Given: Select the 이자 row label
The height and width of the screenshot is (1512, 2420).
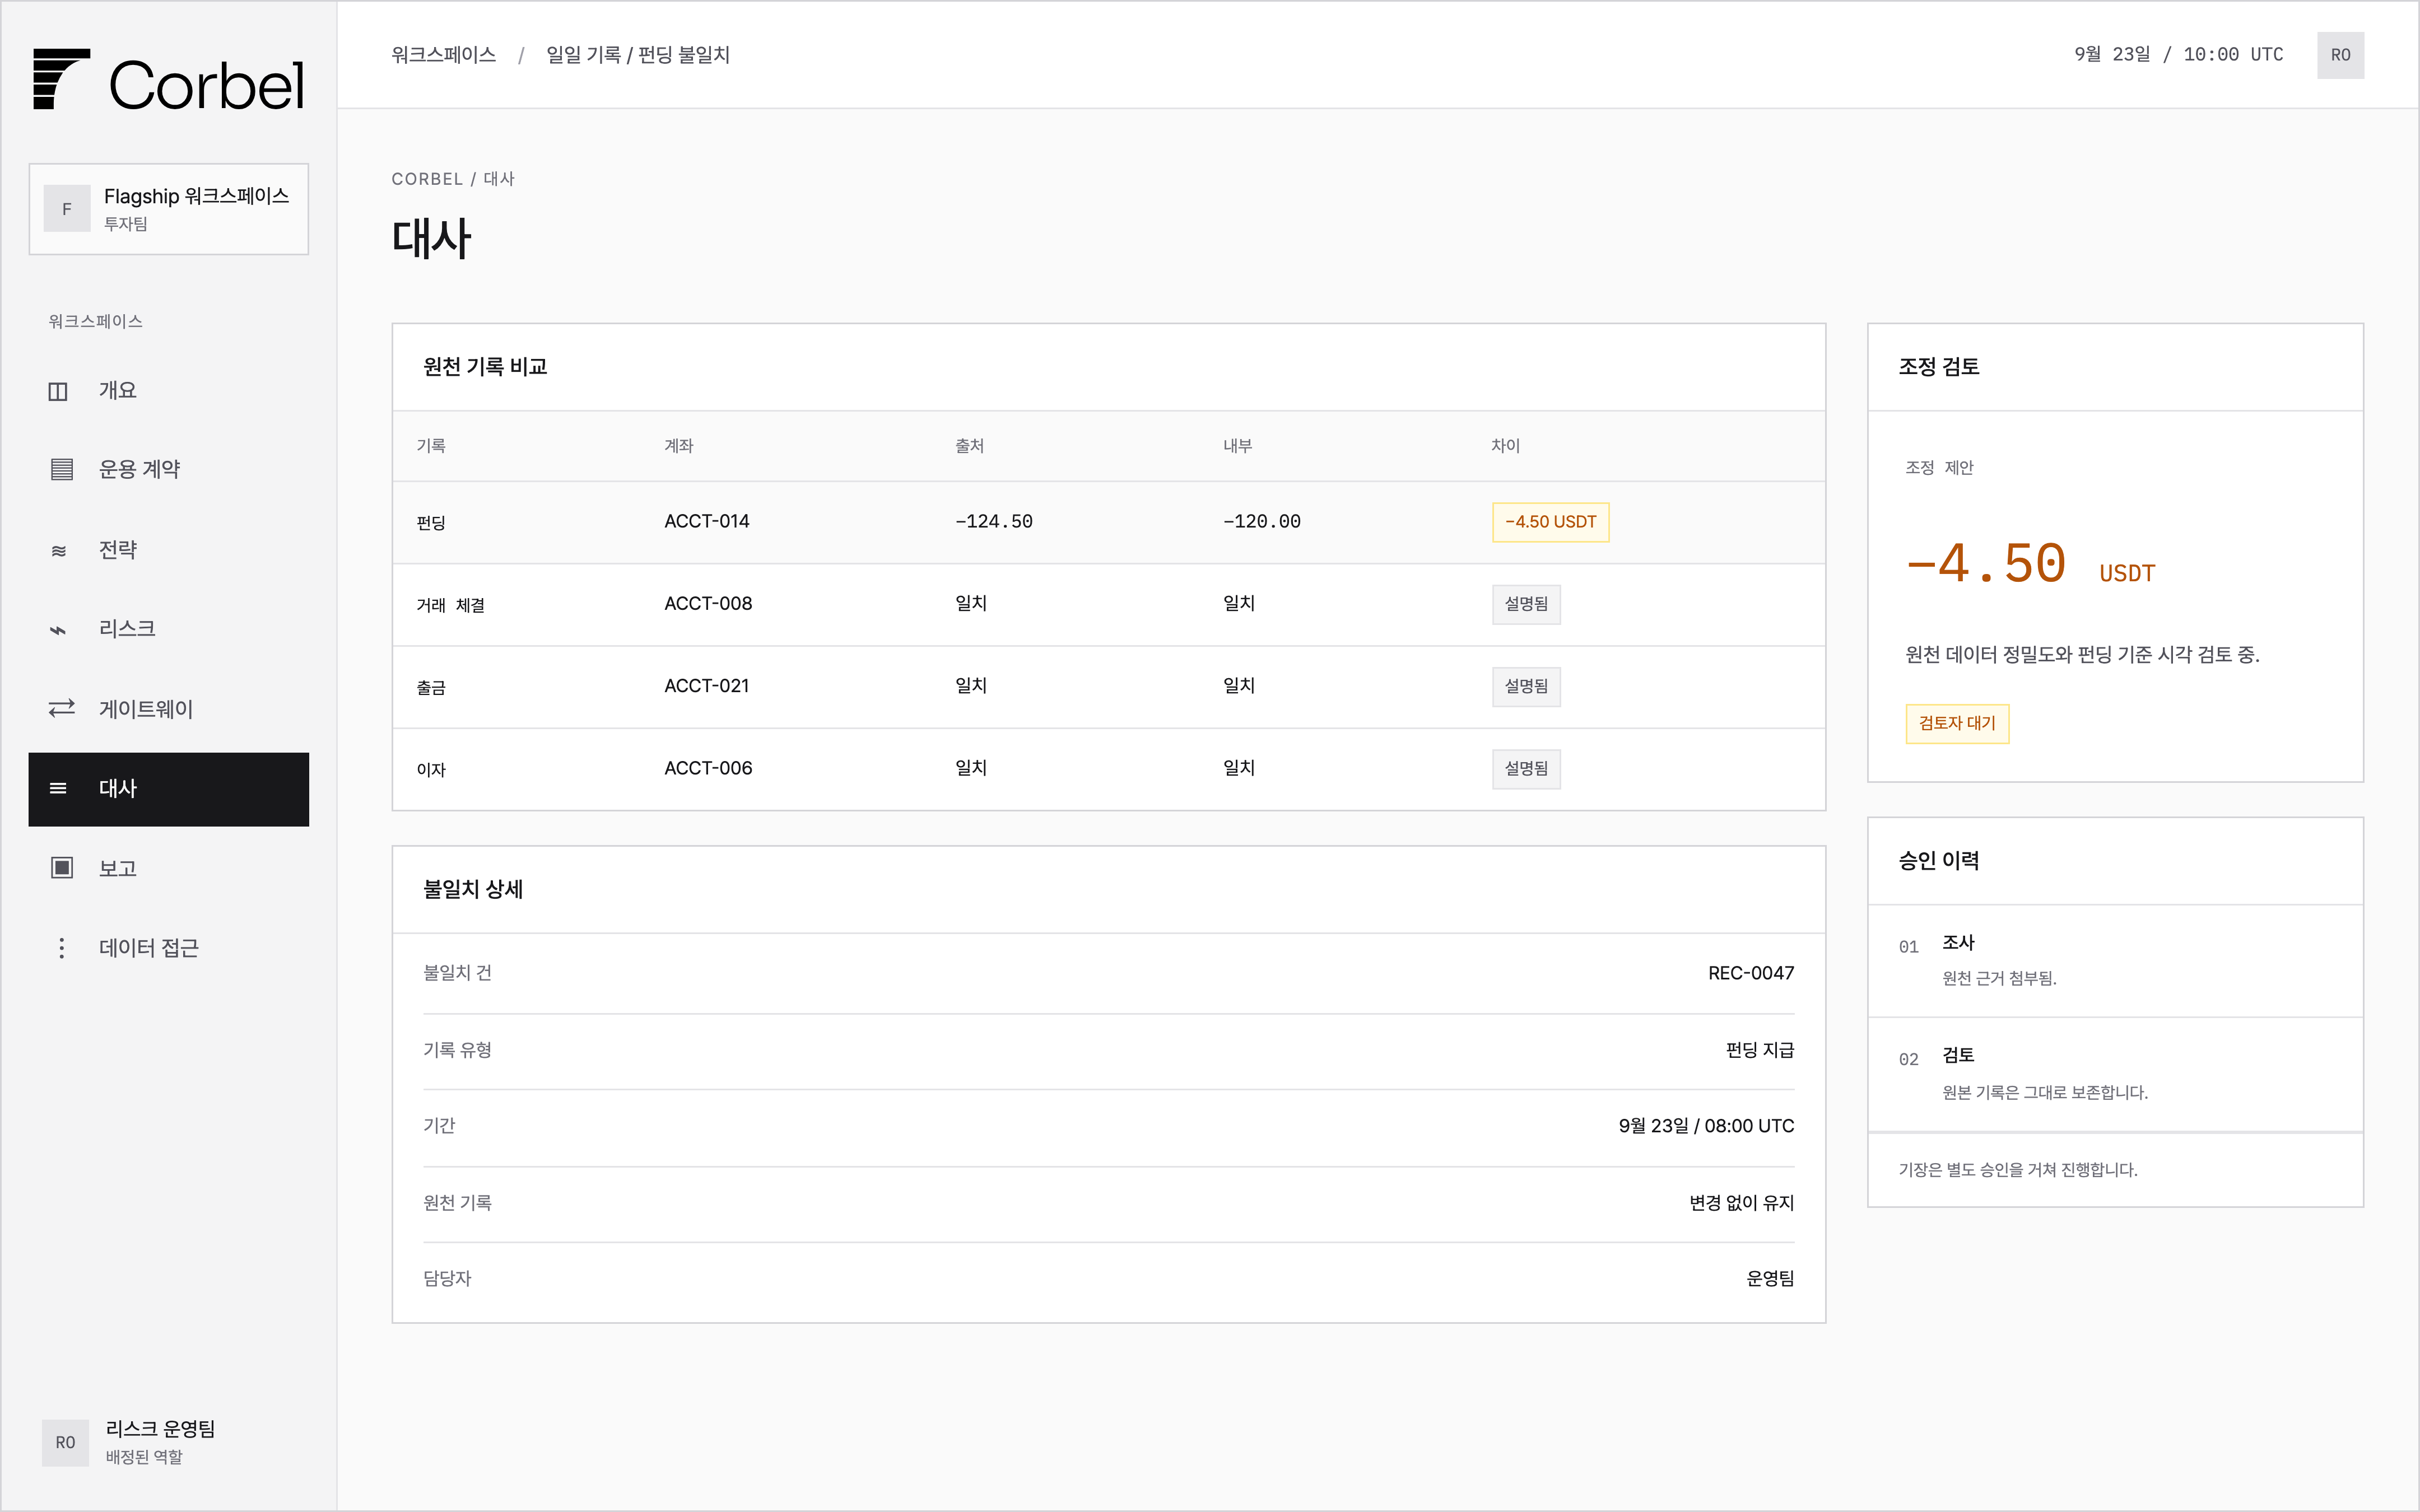Looking at the screenshot, I should coord(431,770).
